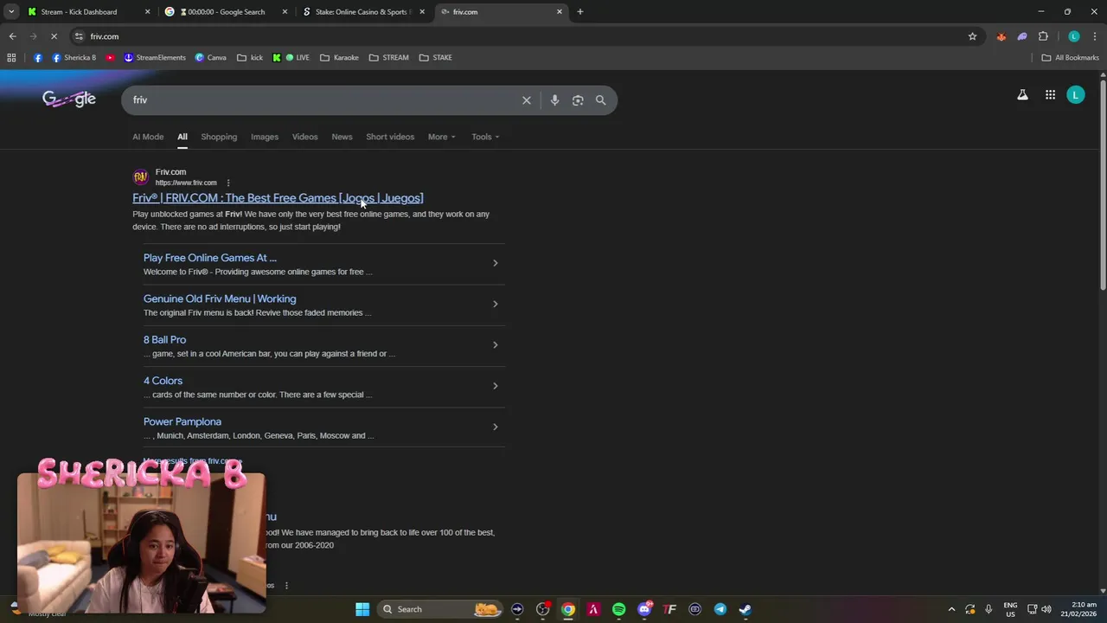
Task: Open the kick bookmarks folder
Action: 250,58
